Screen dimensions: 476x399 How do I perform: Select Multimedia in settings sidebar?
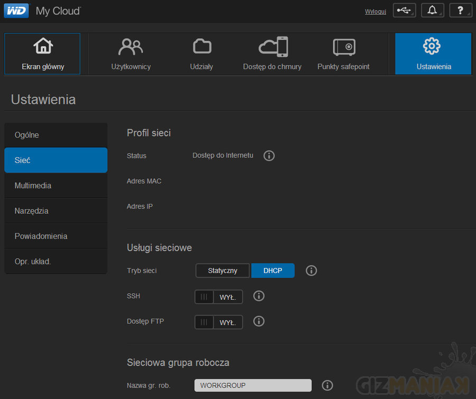[56, 186]
